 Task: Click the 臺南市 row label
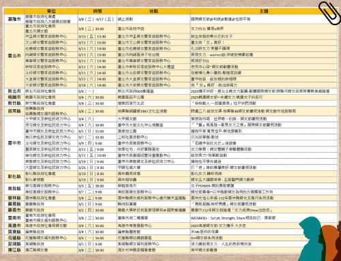click(14, 218)
